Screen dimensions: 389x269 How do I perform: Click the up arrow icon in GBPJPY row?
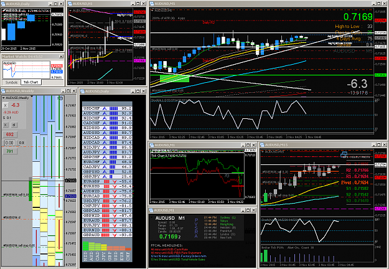point(105,176)
